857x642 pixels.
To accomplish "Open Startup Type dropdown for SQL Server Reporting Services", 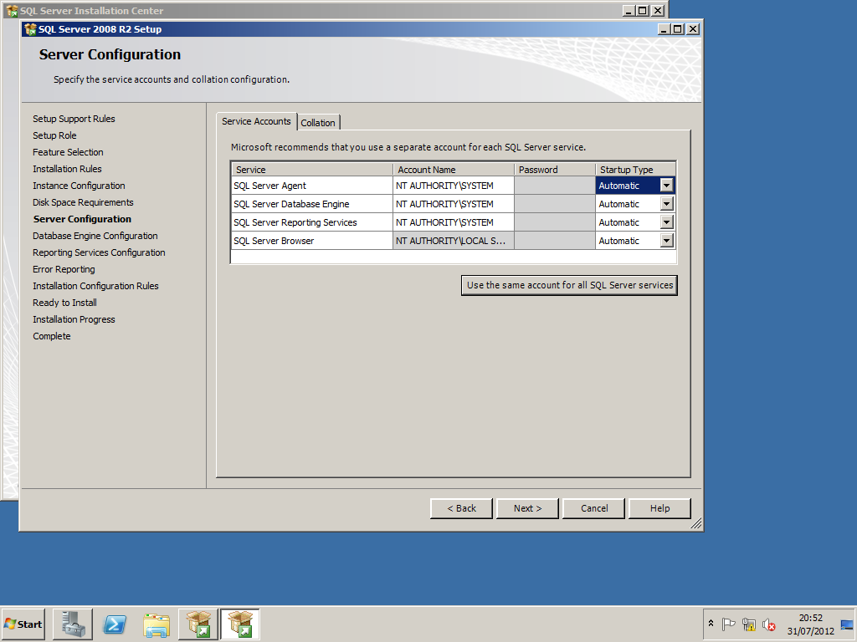I will 666,222.
